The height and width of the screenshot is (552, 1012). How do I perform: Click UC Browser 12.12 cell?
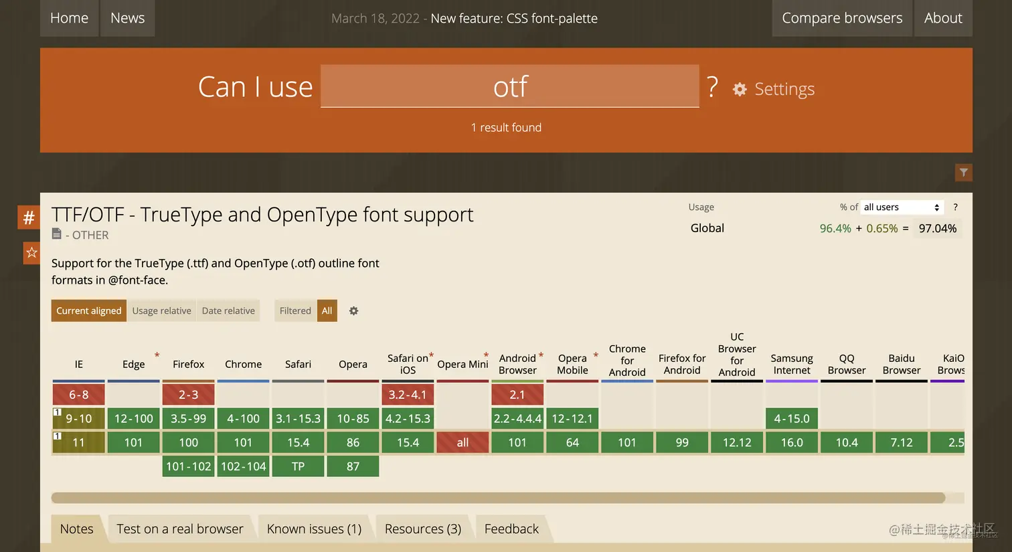(x=737, y=442)
